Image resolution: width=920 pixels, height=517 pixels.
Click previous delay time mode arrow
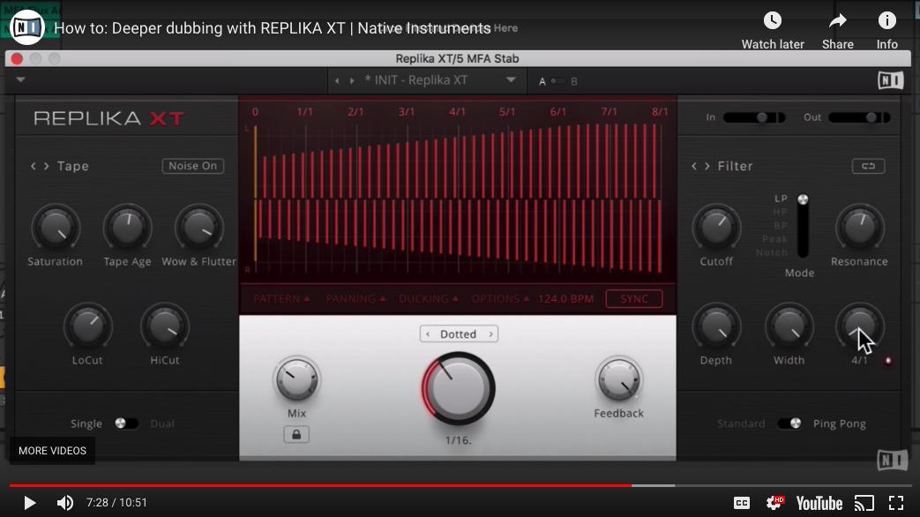428,333
